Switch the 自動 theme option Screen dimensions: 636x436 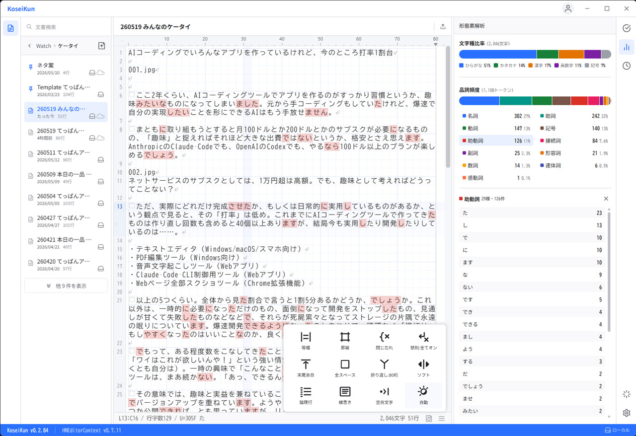click(423, 395)
